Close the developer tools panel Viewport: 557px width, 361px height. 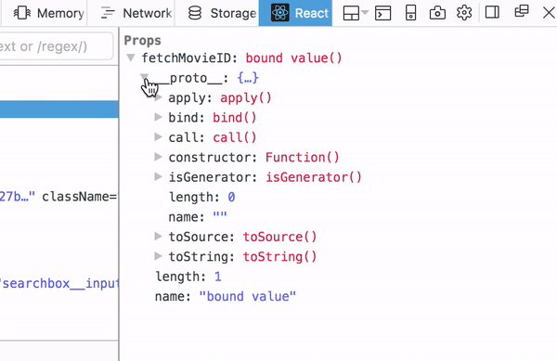point(549,13)
